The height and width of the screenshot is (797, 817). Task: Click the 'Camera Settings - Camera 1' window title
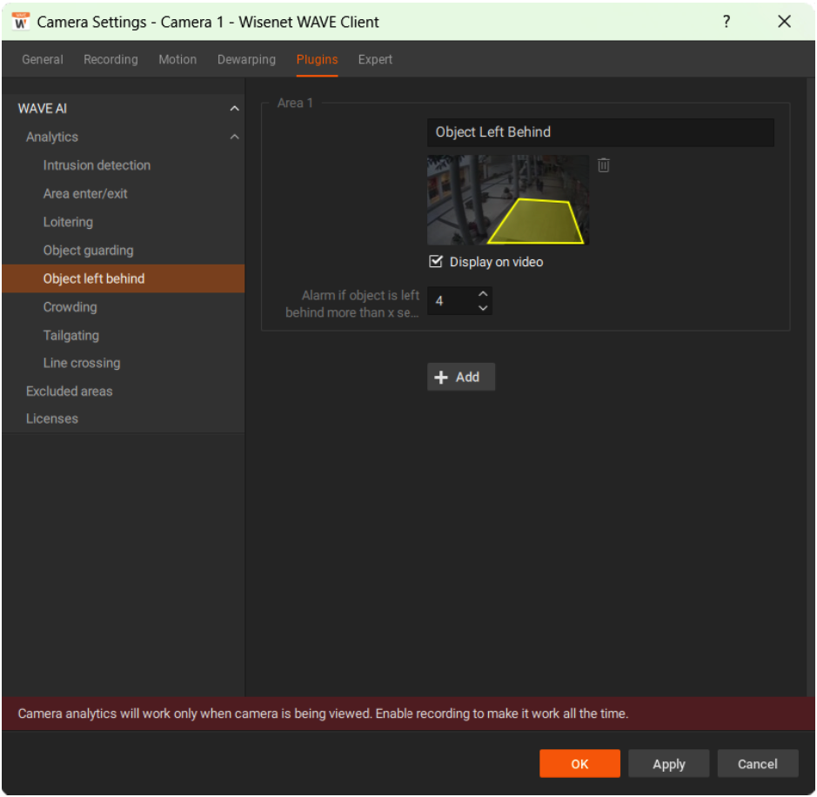tap(208, 22)
